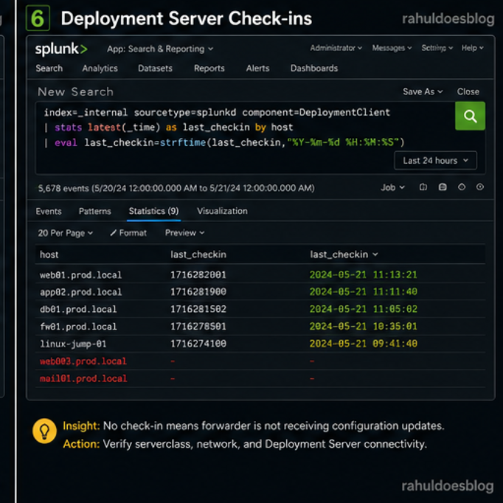
Task: Open the Reports nav item
Action: pos(209,69)
